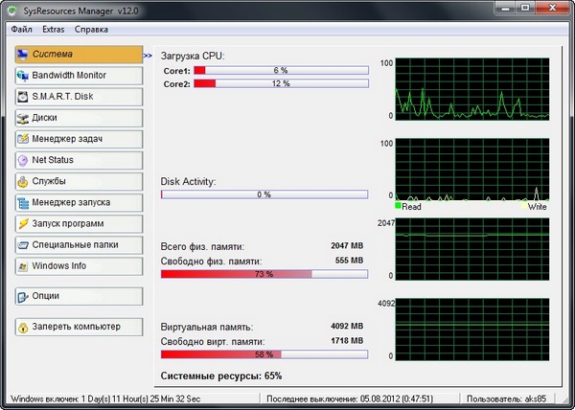The image size is (575, 410).
Task: Click the CPU load history graph
Action: pos(472,89)
